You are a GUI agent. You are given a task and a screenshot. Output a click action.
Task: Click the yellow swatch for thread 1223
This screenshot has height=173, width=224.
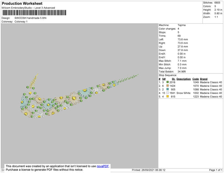pyautogui.click(x=168, y=97)
